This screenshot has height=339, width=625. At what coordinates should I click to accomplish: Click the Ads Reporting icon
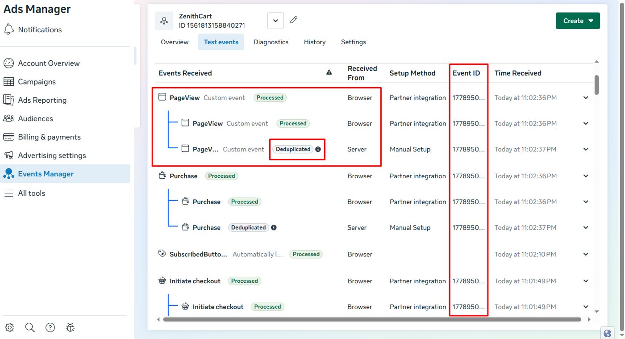coord(9,100)
